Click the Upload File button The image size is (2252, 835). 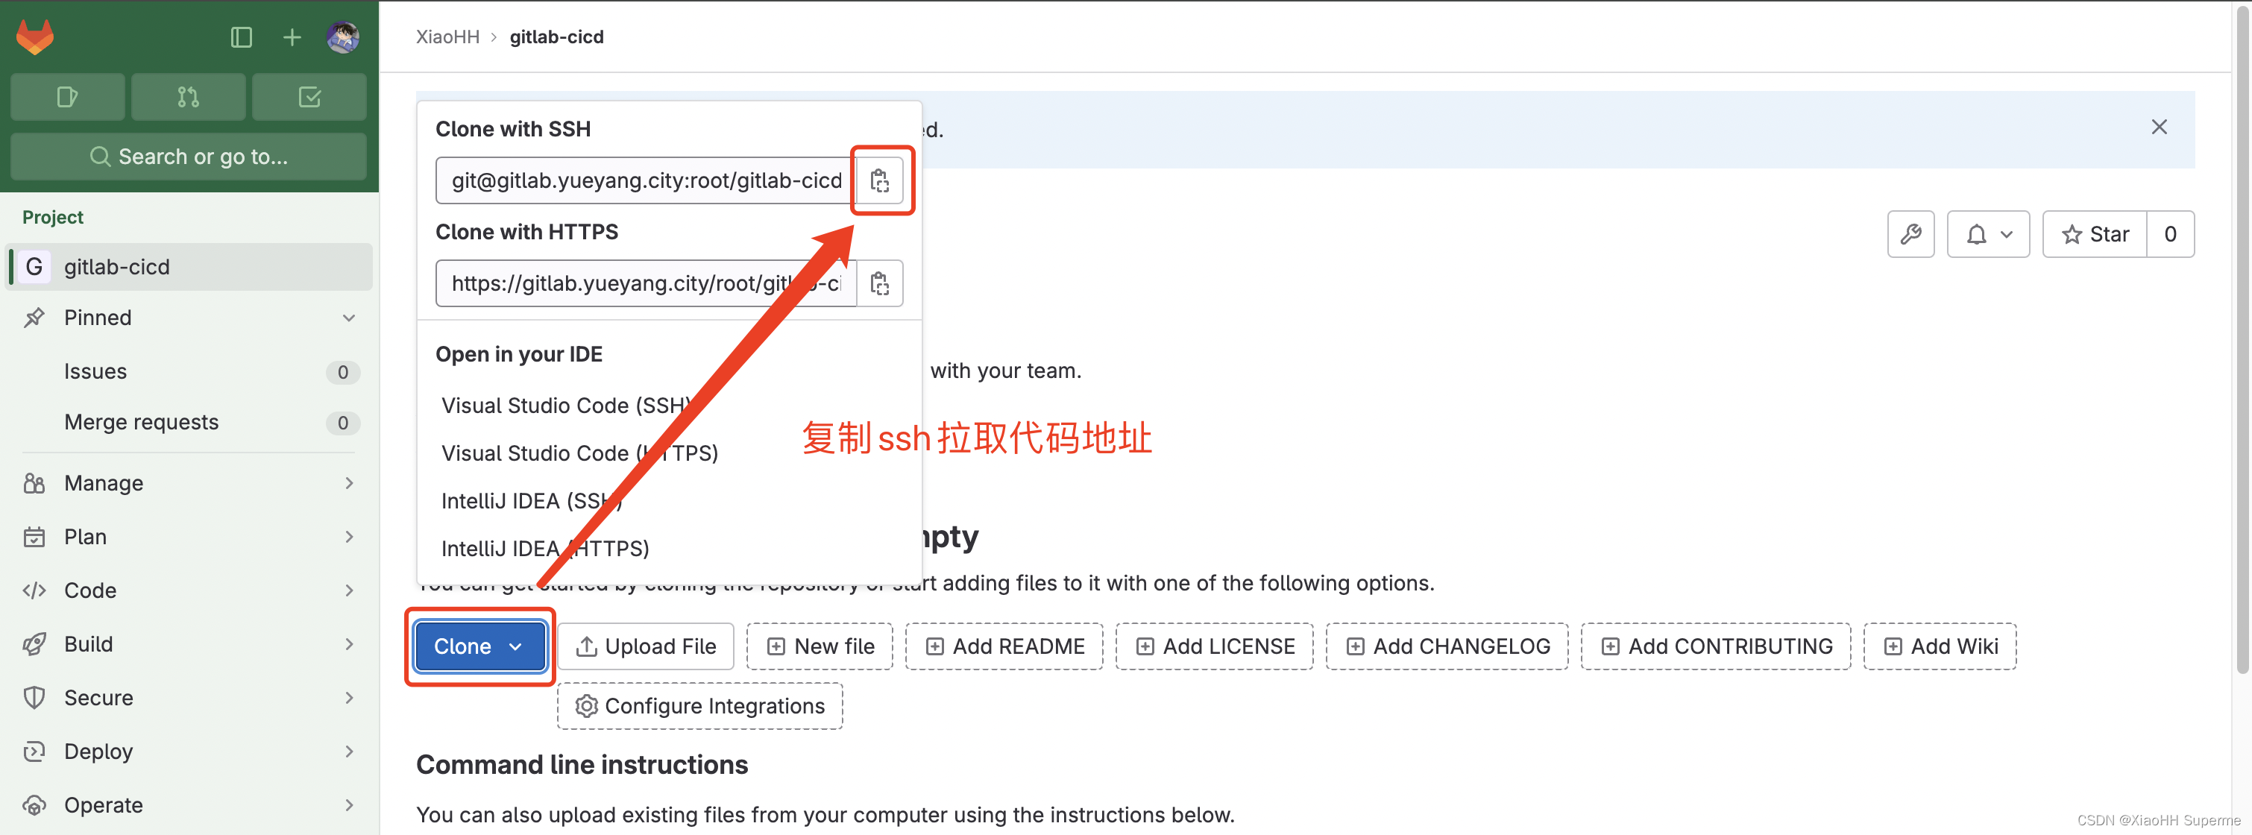(x=645, y=646)
